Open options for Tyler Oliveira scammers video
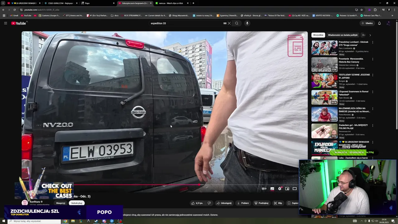Image resolution: width=398 pixels, height=224 pixels. click(373, 92)
